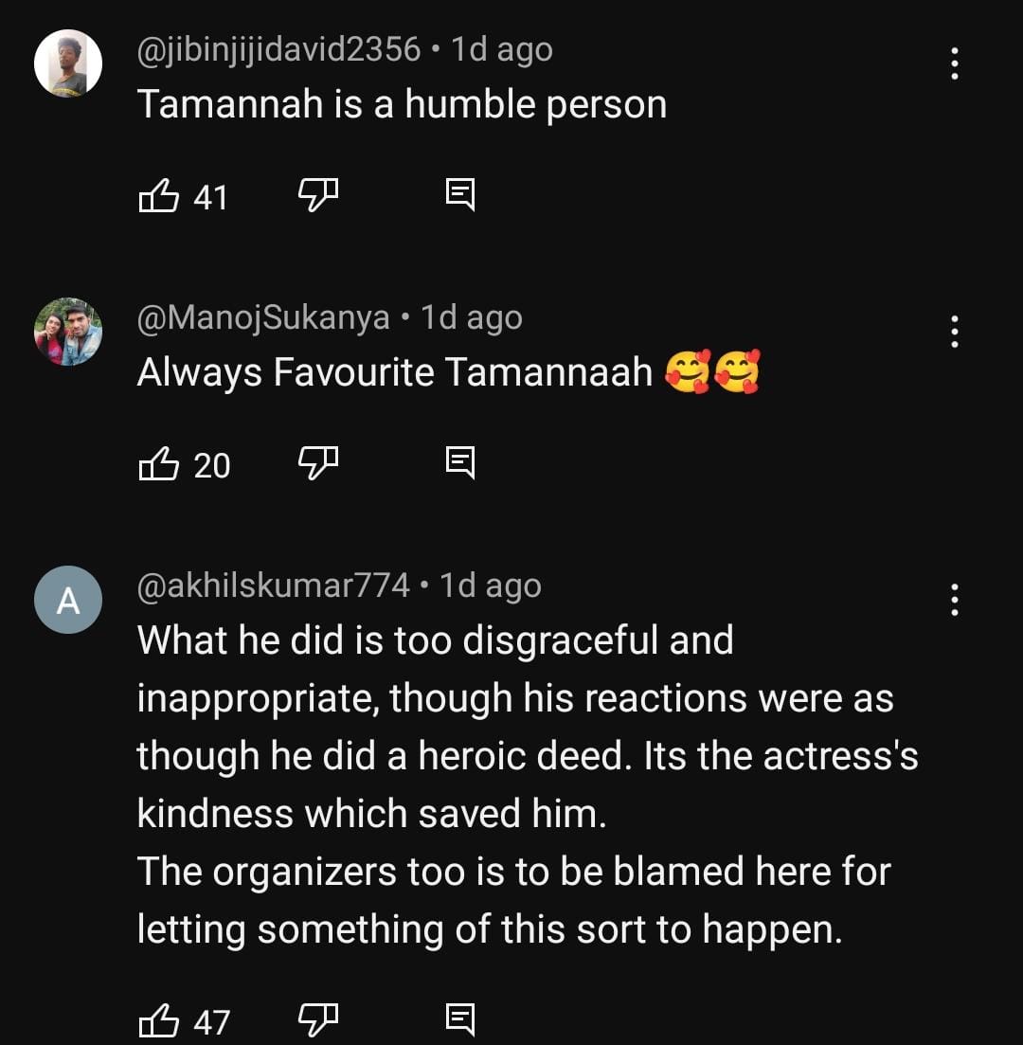
Task: Like the 'Always Favourite Tamannaah' comment
Action: click(159, 465)
